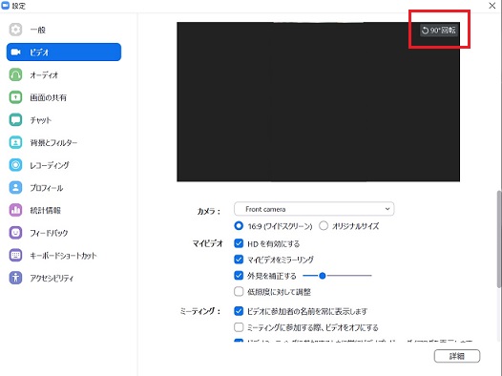Click the General (一般) gear icon
Viewport: 502px width, 376px height.
click(x=15, y=30)
